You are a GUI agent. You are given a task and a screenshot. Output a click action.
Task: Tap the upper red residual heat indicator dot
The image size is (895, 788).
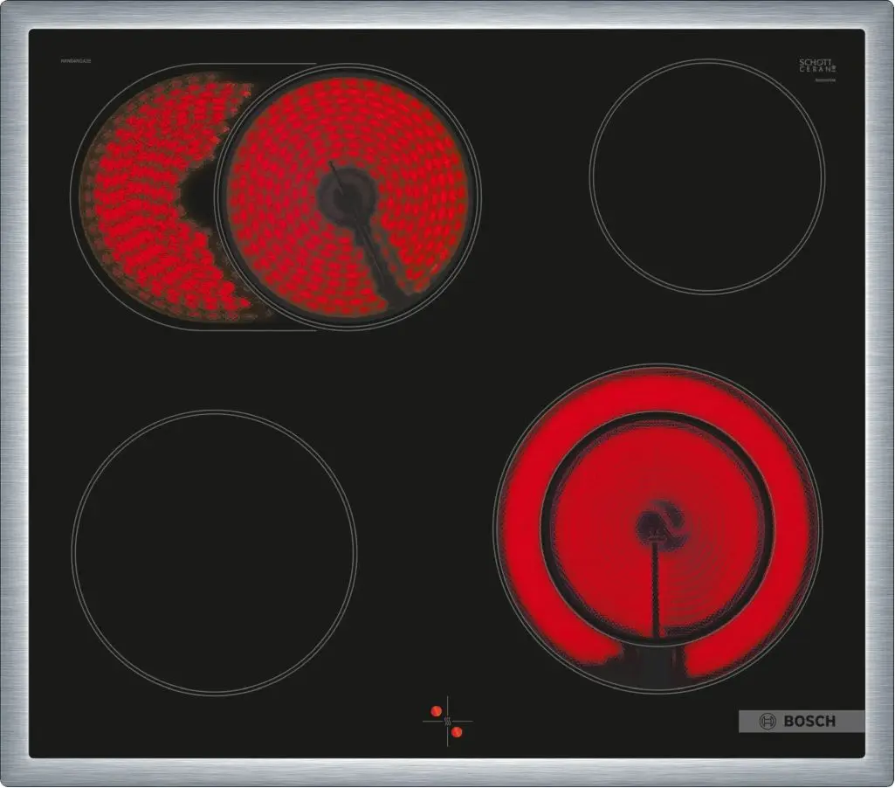click(436, 711)
